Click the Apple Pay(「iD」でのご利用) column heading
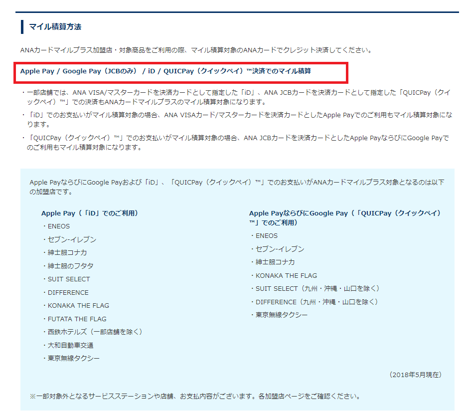 (x=90, y=213)
